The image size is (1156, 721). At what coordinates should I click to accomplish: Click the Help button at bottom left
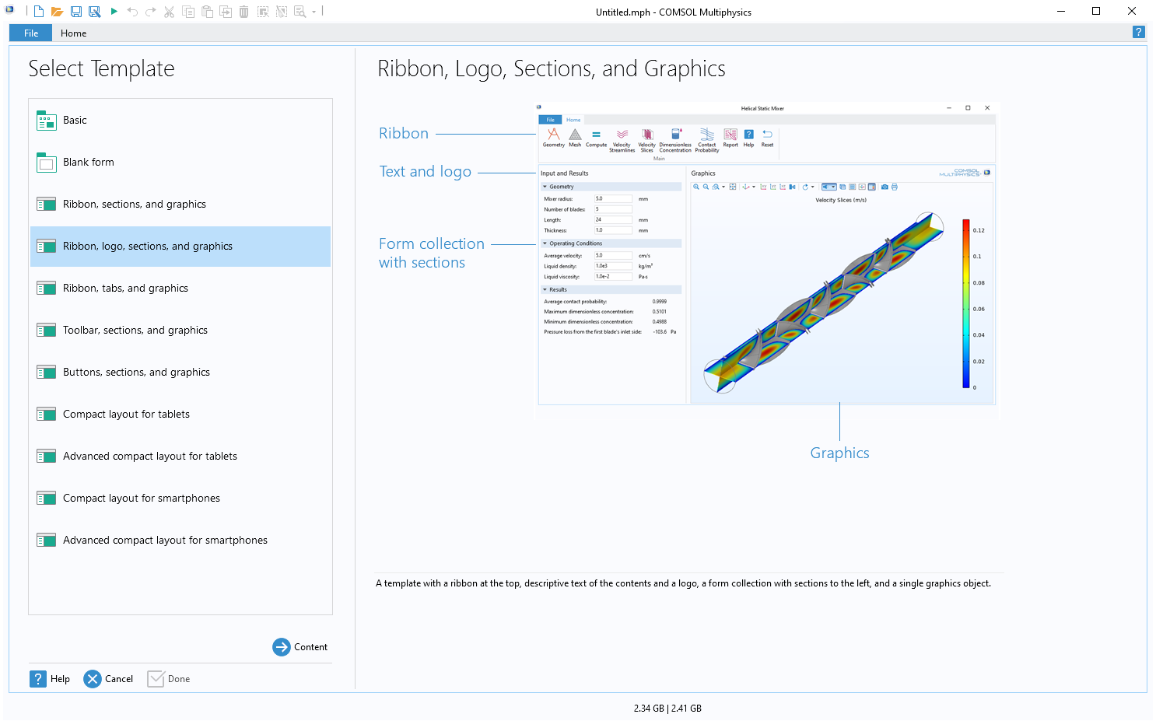[50, 679]
